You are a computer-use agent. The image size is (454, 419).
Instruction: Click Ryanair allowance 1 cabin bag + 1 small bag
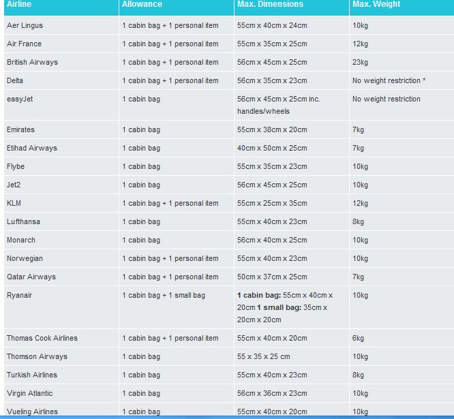177,307
